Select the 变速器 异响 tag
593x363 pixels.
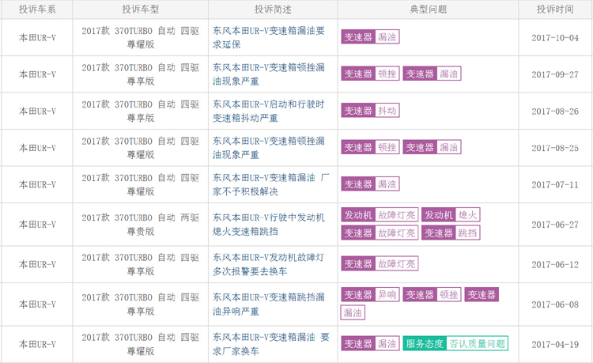point(370,294)
